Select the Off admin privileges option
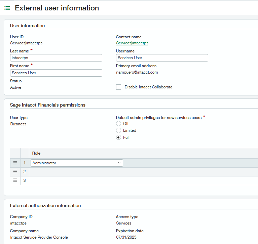The image size is (258, 244). tap(118, 123)
